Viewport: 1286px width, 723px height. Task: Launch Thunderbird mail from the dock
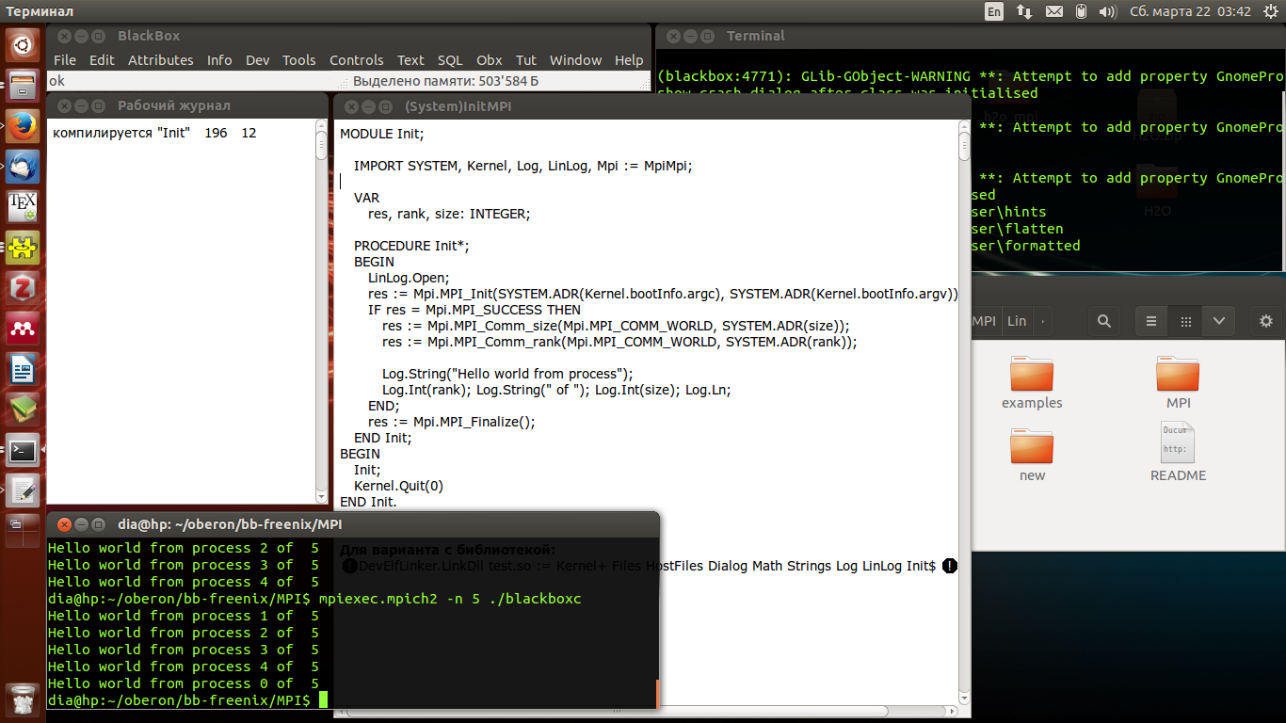tap(23, 166)
